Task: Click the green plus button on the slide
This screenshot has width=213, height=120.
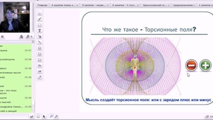Action: click(205, 65)
